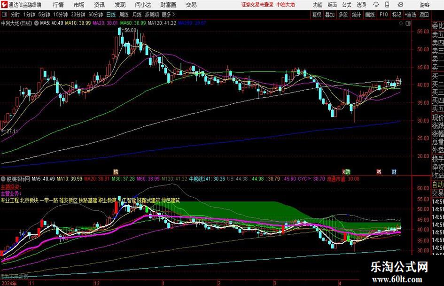Image resolution: width=444 pixels, height=286 pixels.
Task: Expand main chart indicator dropdown next to 中岩大地(日线)
Action: (x=36, y=23)
